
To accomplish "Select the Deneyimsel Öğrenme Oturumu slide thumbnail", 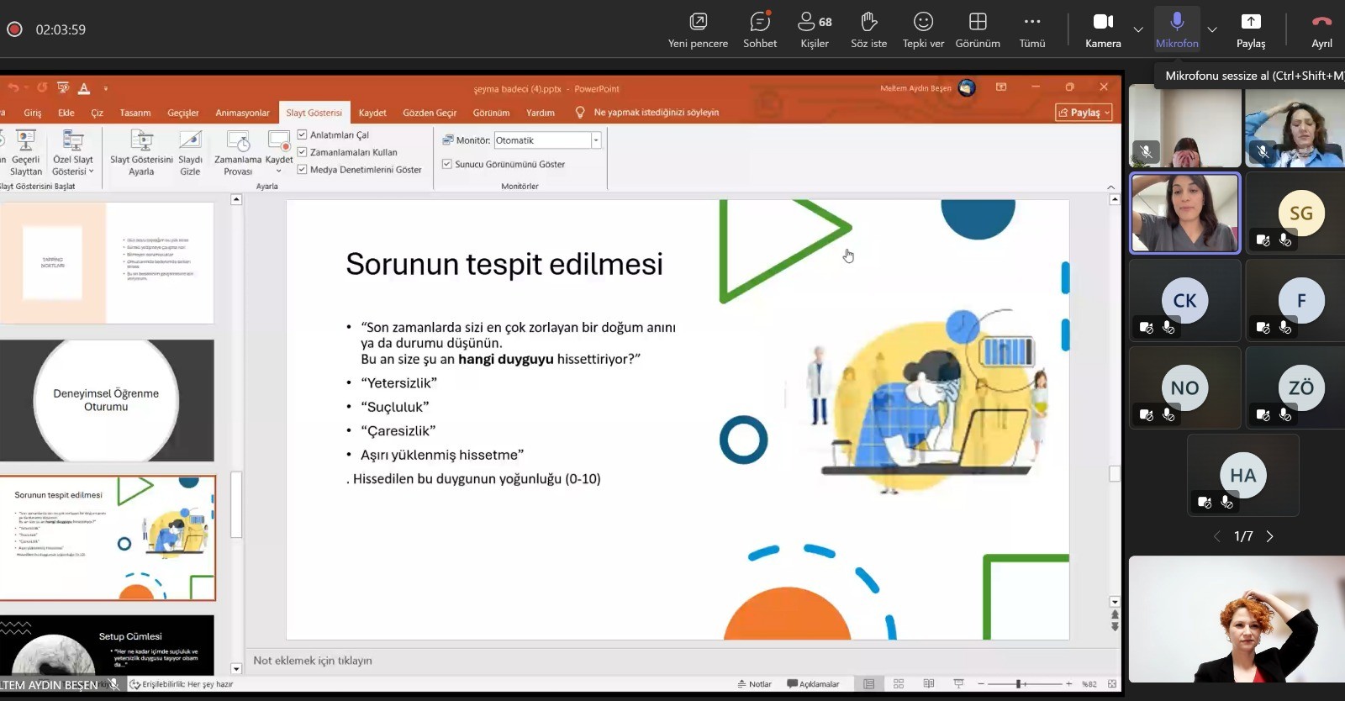I will click(x=107, y=400).
